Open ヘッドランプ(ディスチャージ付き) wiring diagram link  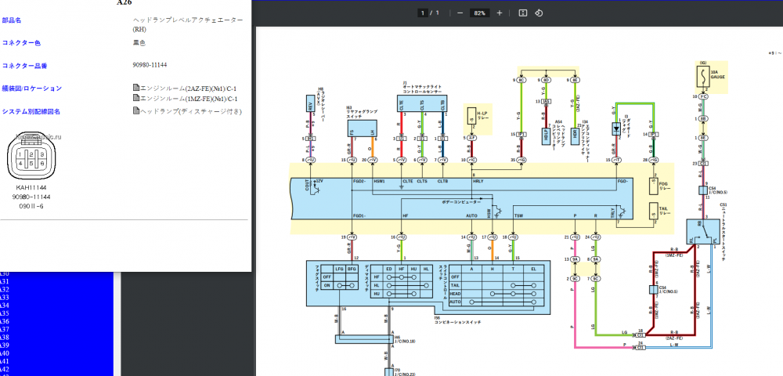(x=190, y=111)
